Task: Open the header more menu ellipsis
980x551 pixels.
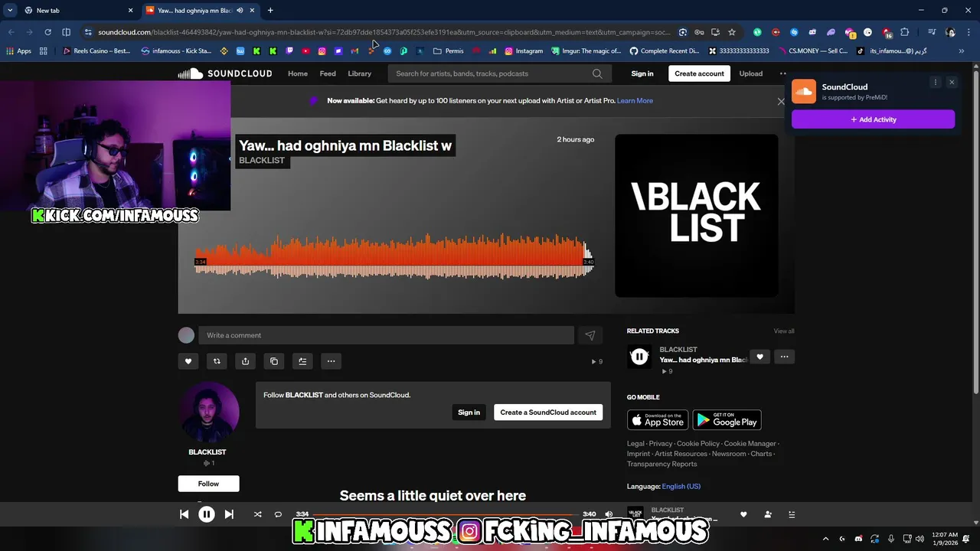Action: click(x=782, y=73)
